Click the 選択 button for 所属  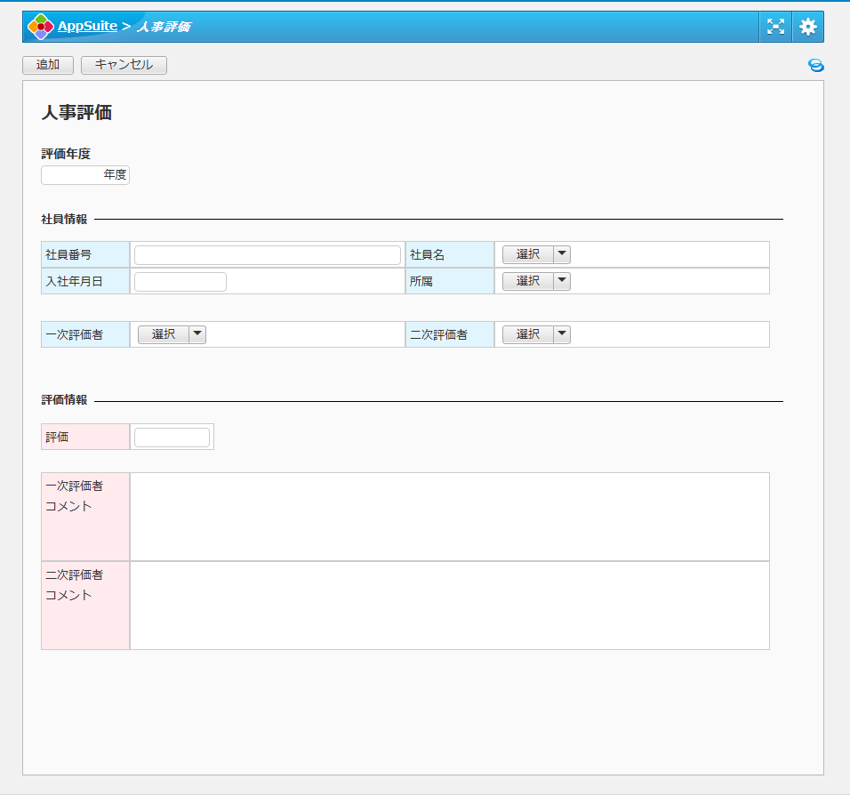click(528, 282)
